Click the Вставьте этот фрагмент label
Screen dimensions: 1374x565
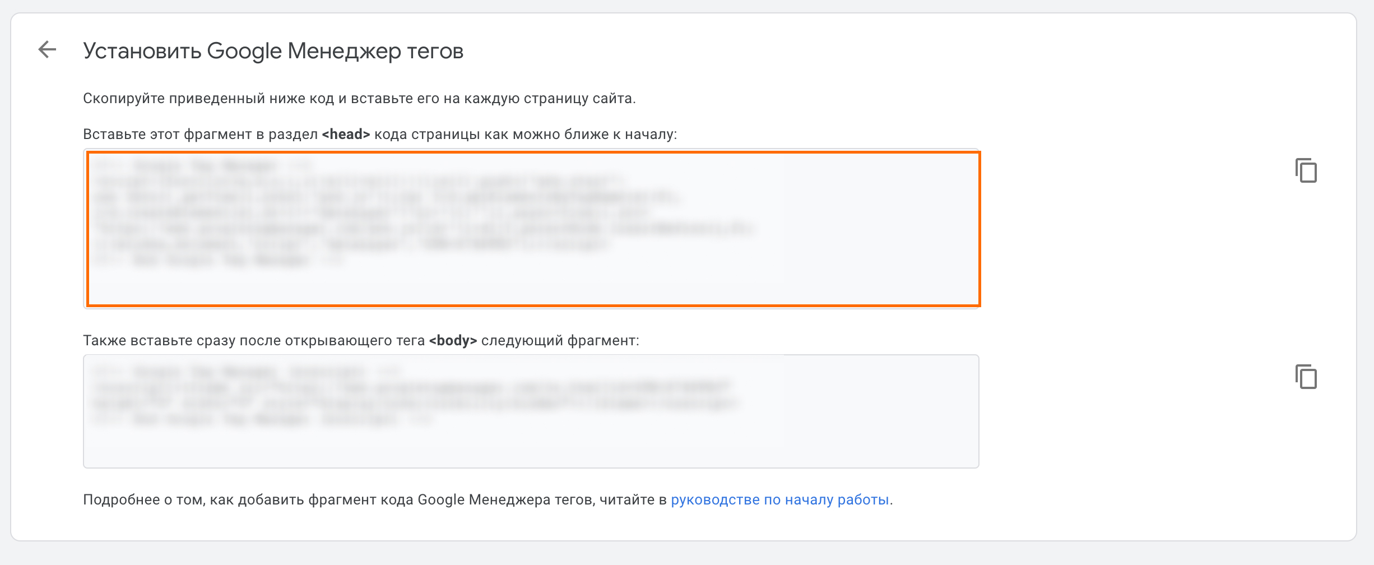pos(202,135)
